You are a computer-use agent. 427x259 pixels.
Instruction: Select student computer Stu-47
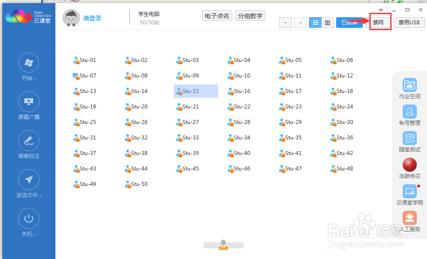[x=290, y=169]
